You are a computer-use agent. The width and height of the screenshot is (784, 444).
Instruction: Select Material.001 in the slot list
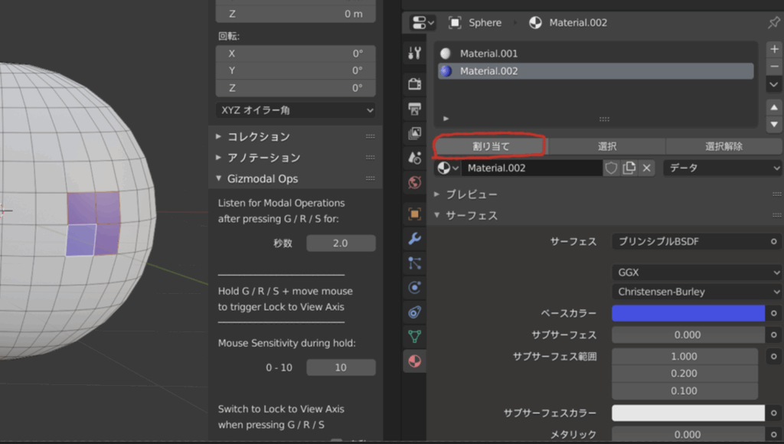(488, 54)
